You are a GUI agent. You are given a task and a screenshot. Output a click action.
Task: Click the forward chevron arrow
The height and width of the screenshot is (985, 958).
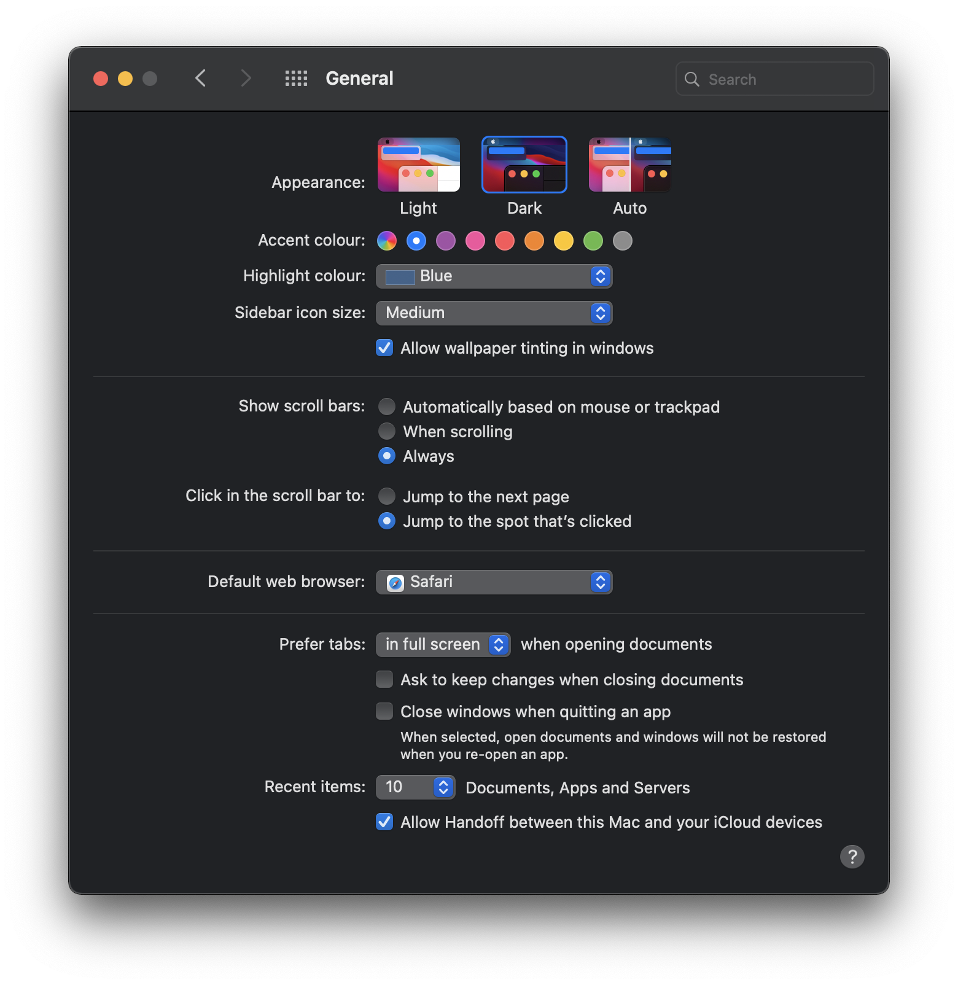(246, 79)
